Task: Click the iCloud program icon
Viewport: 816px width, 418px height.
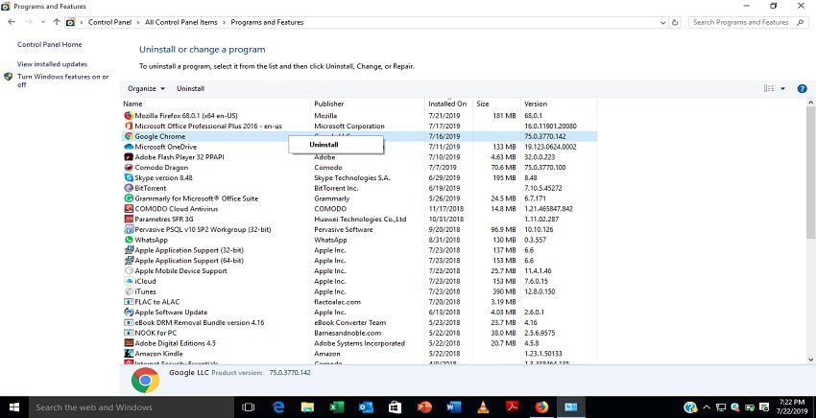Action: (129, 281)
